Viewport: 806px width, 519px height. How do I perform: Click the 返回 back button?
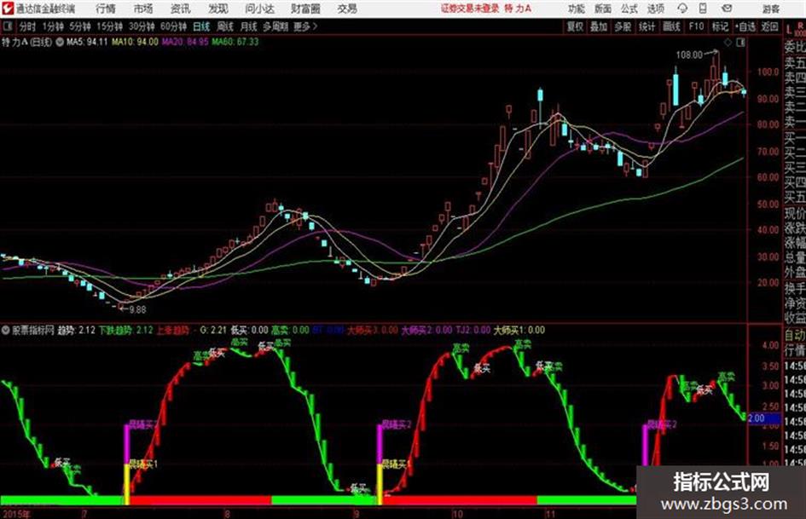click(x=769, y=26)
